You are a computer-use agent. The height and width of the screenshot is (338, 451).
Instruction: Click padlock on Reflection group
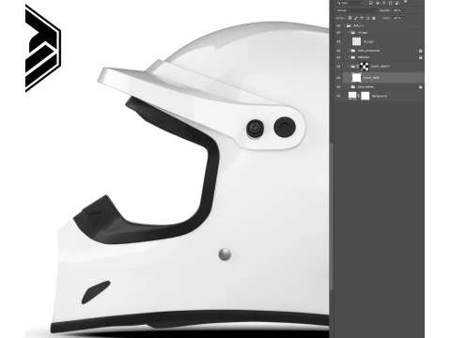coord(421,57)
